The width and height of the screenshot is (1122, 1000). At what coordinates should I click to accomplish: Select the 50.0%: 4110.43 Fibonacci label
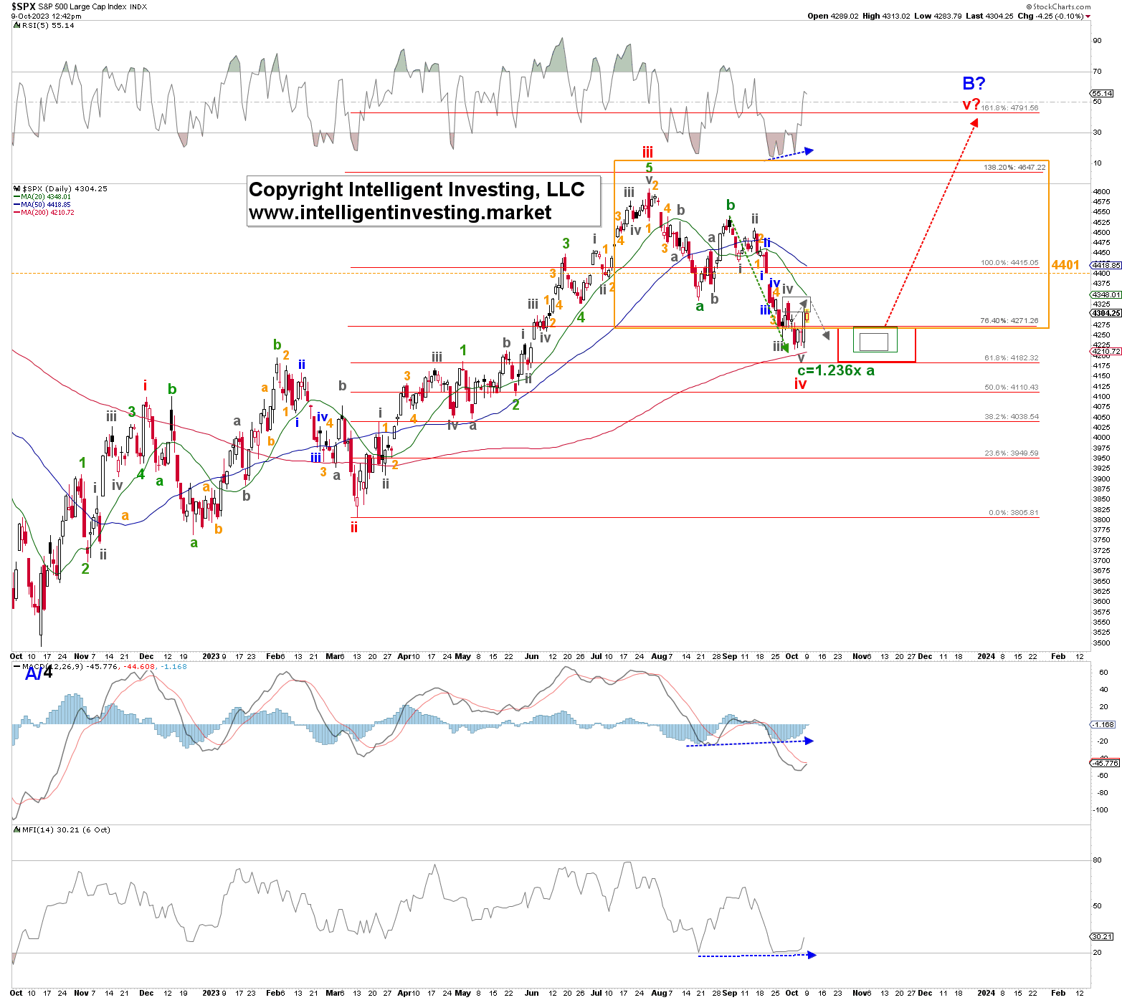pos(1012,387)
